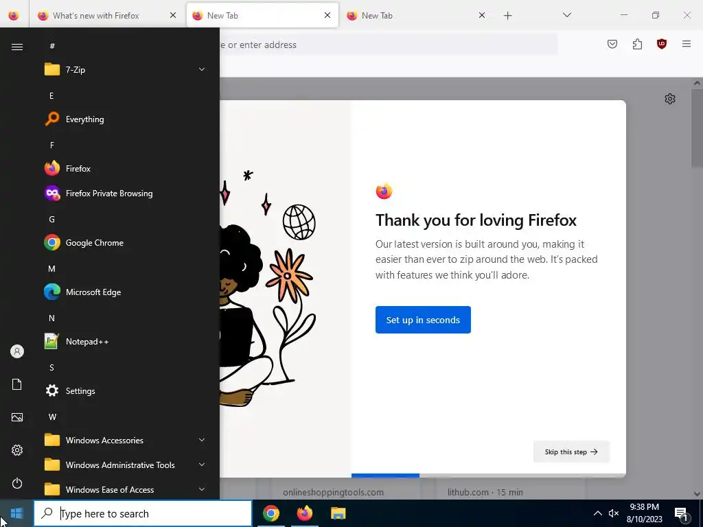This screenshot has height=527, width=703.
Task: Click the taskbar clock and date
Action: [644, 513]
